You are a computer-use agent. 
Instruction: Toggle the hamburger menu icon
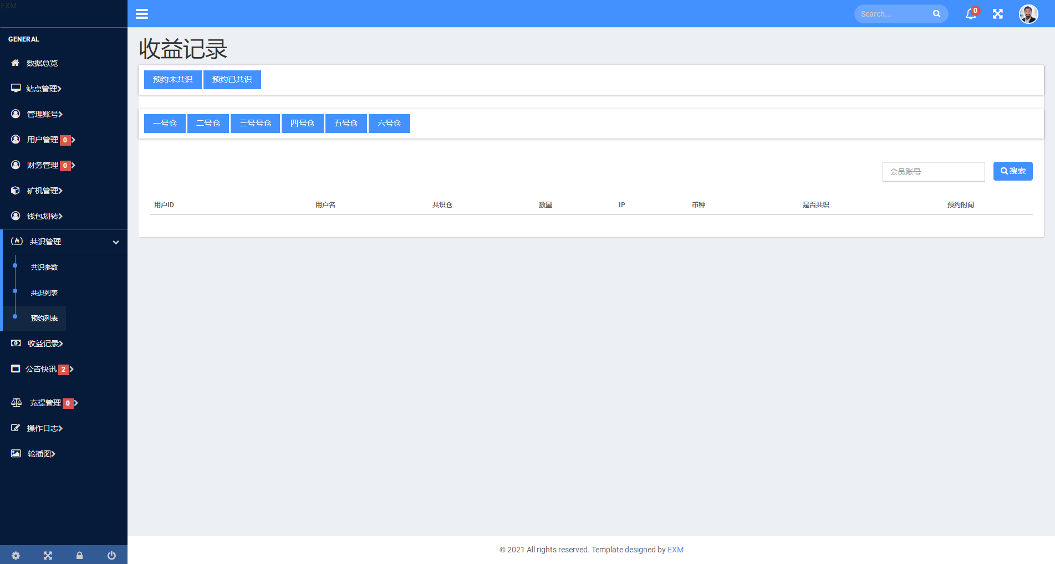142,14
